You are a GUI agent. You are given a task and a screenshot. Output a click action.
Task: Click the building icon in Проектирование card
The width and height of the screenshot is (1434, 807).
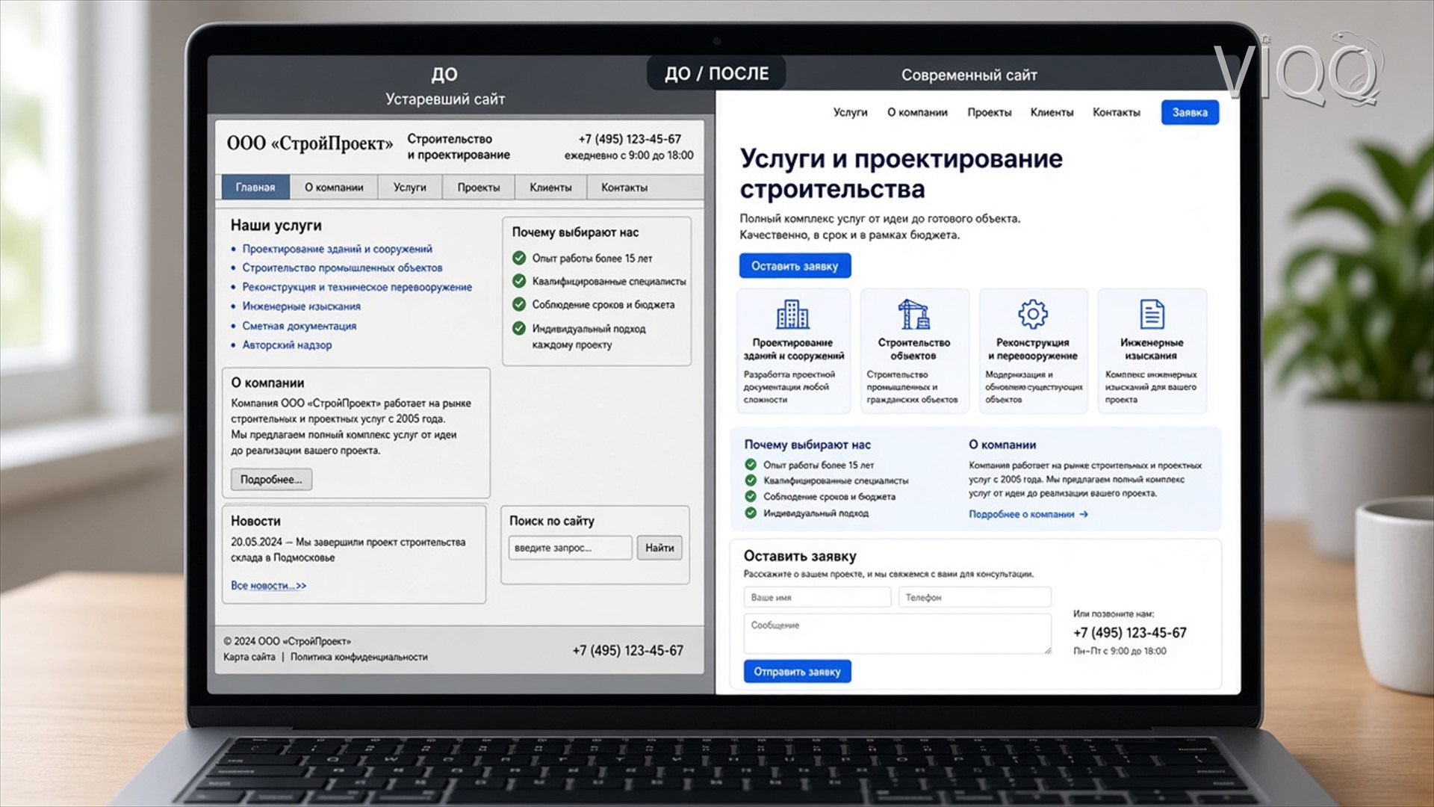[792, 315]
